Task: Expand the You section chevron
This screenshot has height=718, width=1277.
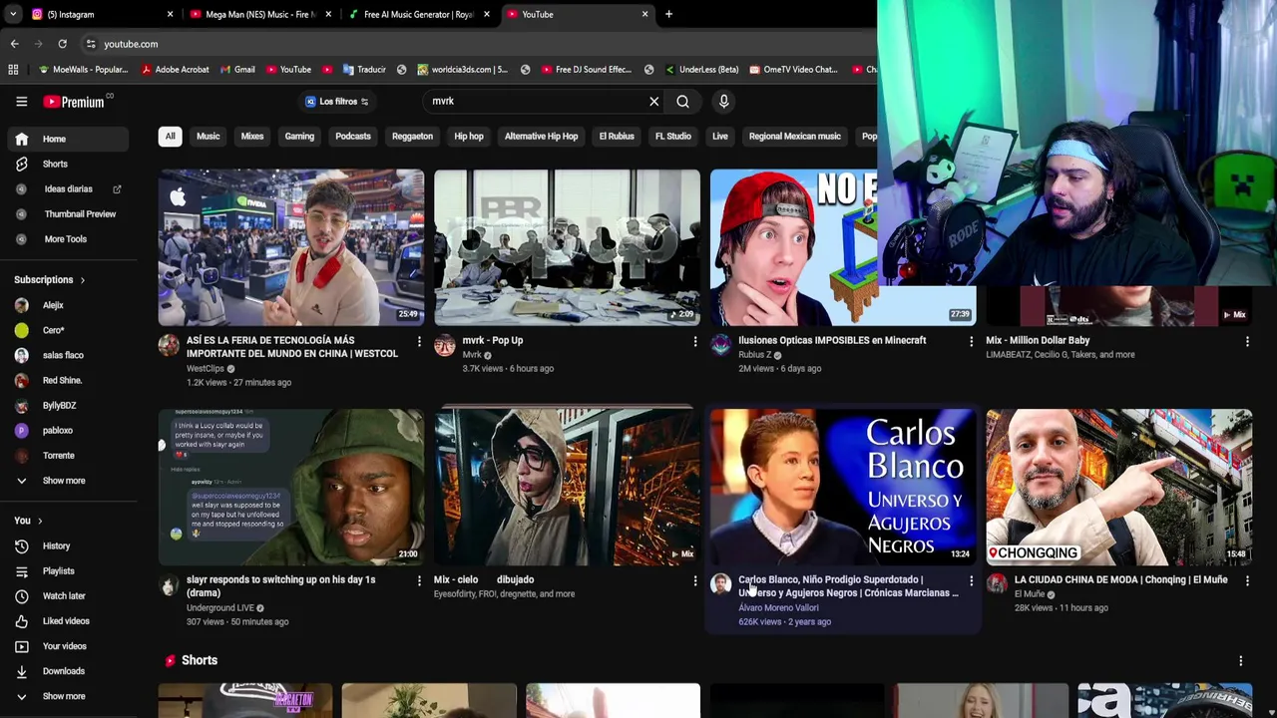Action: click(40, 521)
